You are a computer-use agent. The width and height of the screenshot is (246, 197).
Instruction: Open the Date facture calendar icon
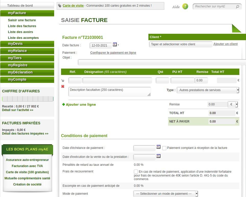click(x=115, y=45)
